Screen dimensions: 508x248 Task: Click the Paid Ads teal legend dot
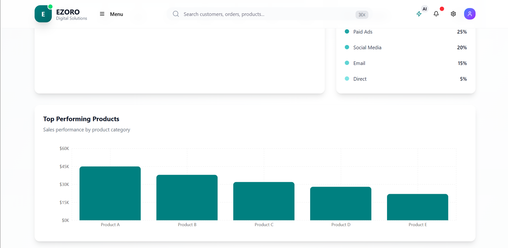click(x=347, y=32)
